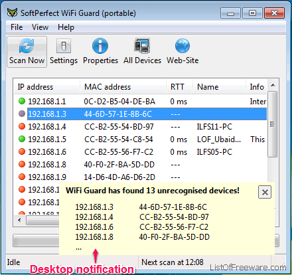This screenshot has width=292, height=275.
Task: Sort by MAC address column header
Action: tap(123, 87)
